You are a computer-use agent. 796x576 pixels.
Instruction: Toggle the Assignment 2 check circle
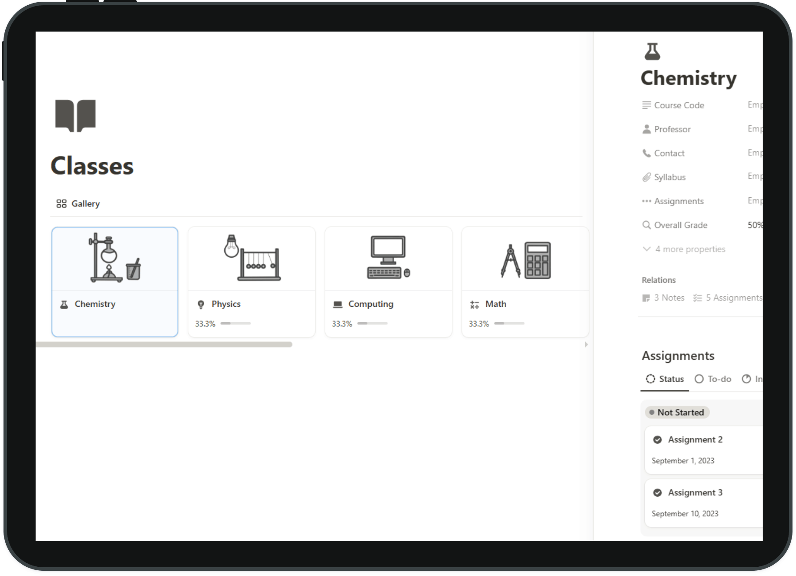pyautogui.click(x=657, y=440)
